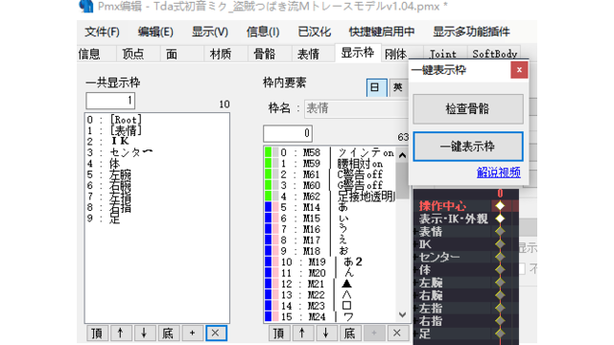Open the 快捷键启用中 menu
This screenshot has width=614, height=345.
[382, 32]
